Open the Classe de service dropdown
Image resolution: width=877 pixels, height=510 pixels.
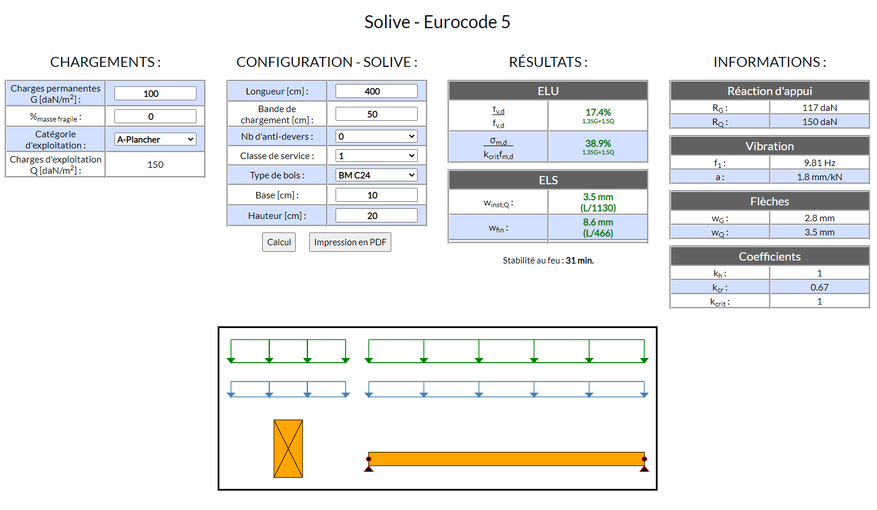pos(376,156)
